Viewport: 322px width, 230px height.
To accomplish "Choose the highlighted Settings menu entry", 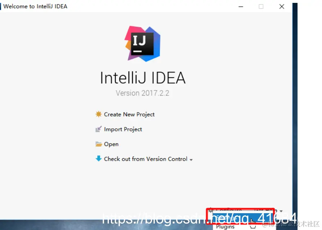I will click(243, 218).
